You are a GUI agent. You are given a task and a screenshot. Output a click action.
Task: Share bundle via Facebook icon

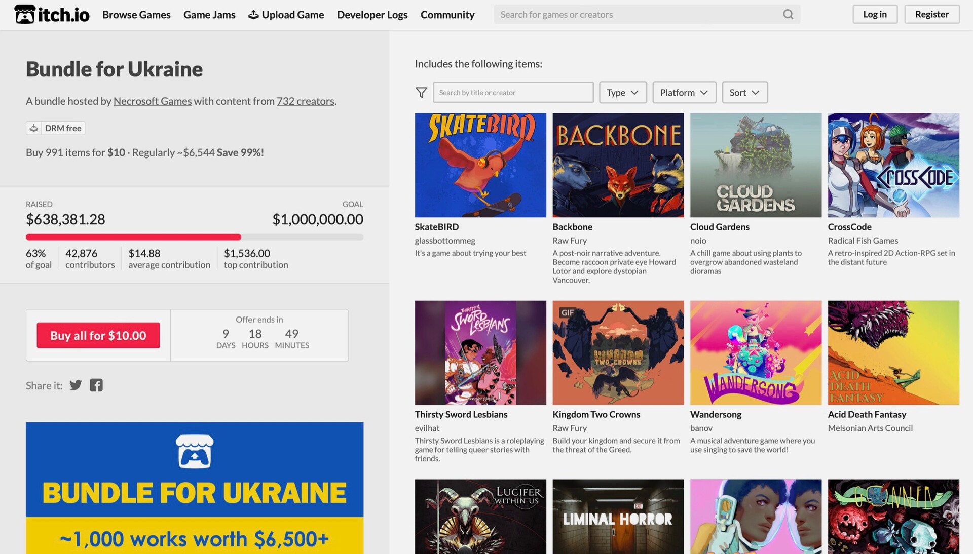96,385
